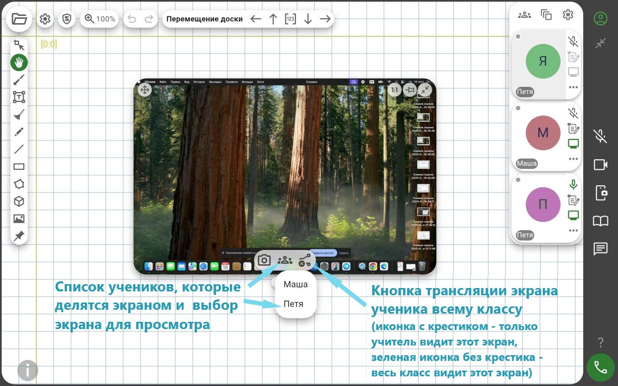Viewport: 618px width, 386px height.
Task: Open the students sharing screen list
Action: pyautogui.click(x=285, y=261)
